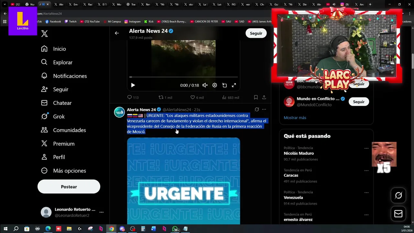Screen dimensions: 414x233
Task: Click the floating Grok button
Action: click(x=398, y=195)
